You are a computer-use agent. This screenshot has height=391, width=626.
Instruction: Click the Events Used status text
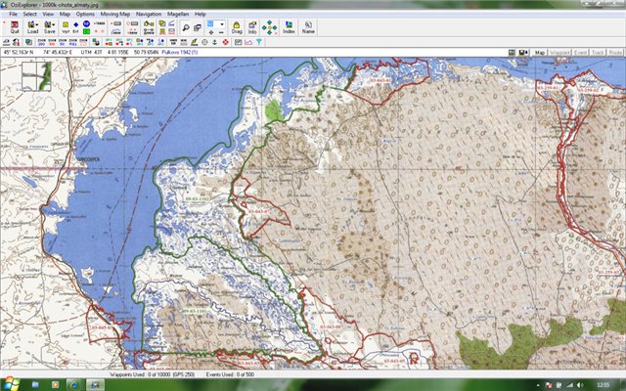(230, 374)
